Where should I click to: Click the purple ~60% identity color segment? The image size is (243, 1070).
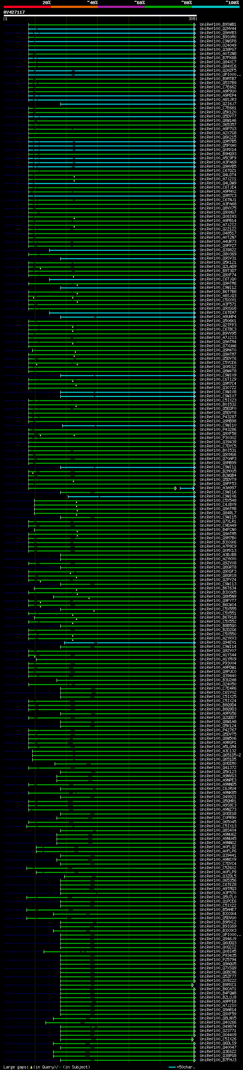[121, 7]
